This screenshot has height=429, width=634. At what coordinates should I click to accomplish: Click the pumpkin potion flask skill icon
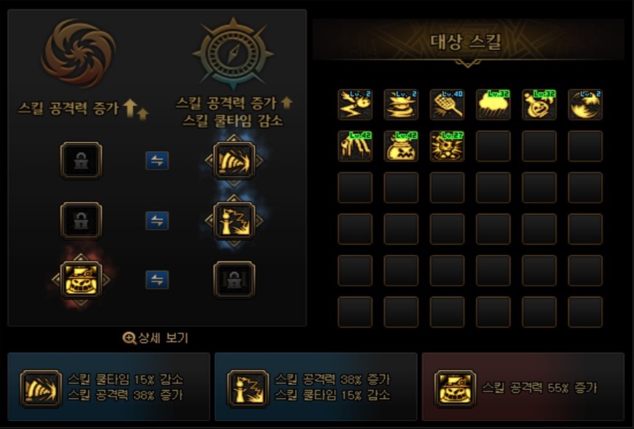(539, 105)
